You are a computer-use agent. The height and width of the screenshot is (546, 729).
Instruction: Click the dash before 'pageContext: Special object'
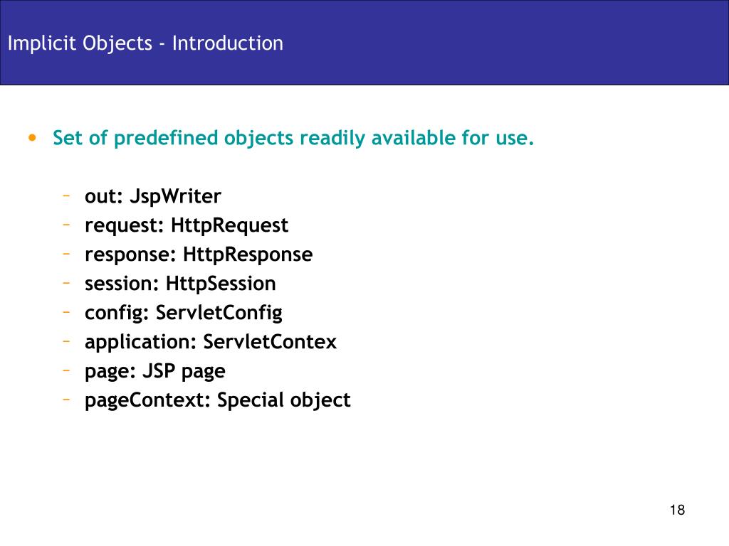pyautogui.click(x=66, y=400)
